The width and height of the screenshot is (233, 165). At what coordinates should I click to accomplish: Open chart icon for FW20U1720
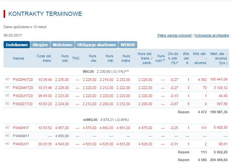[7, 95]
